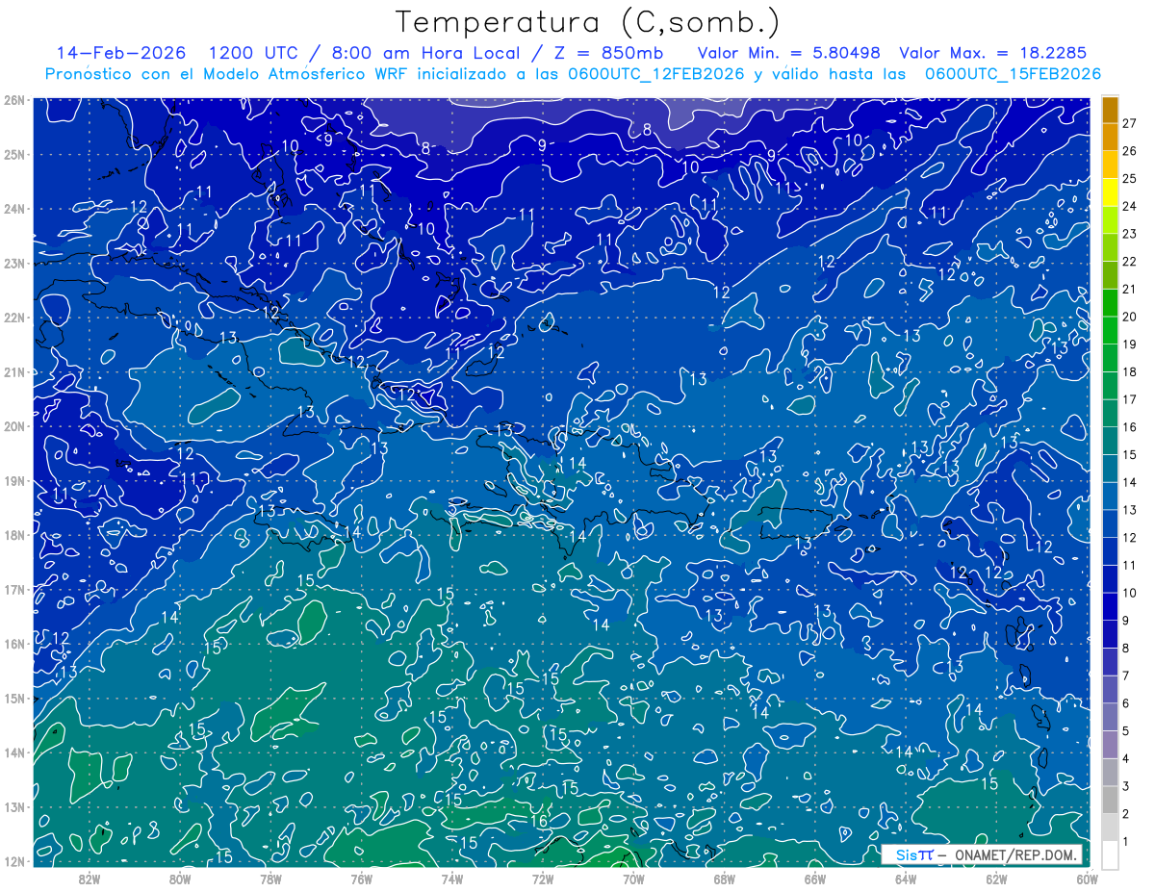1155x892 pixels.
Task: Click the 26N latitude axis label
Action: click(x=13, y=100)
